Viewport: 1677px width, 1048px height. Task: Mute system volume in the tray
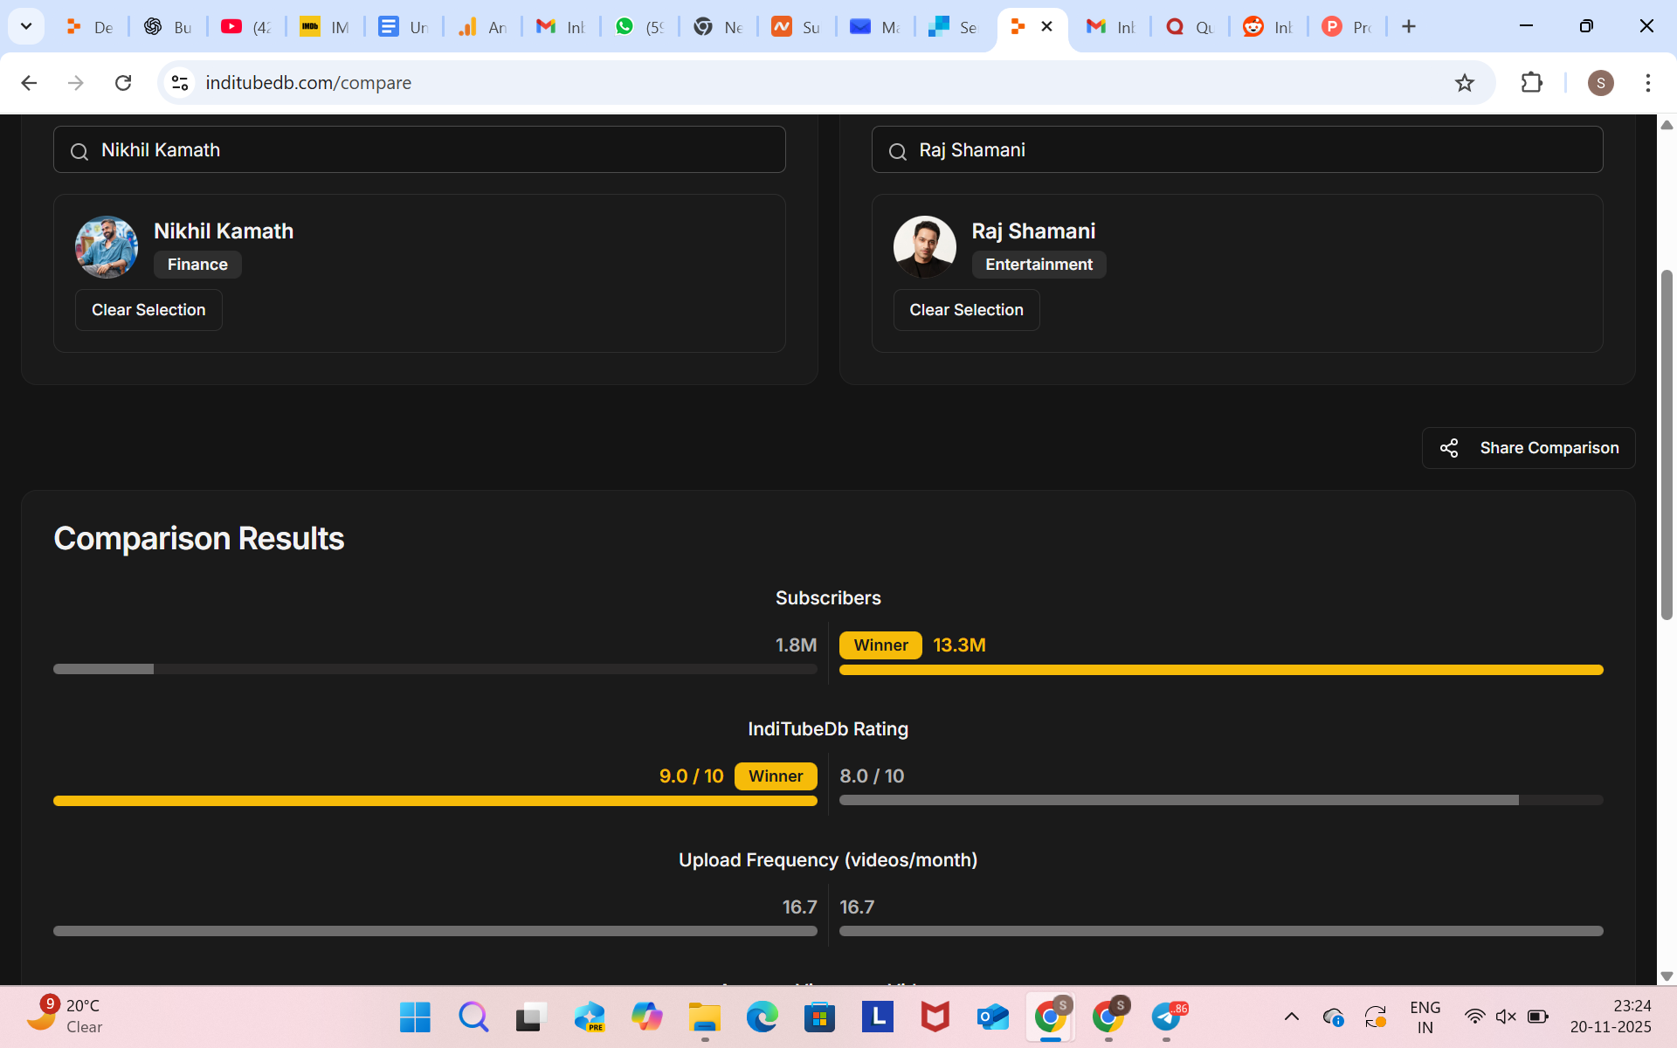tap(1506, 1017)
